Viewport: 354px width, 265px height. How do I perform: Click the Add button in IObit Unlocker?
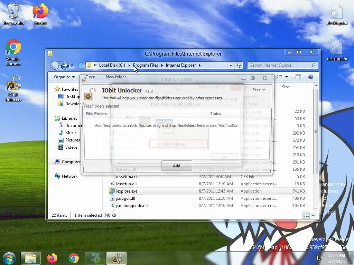click(177, 166)
